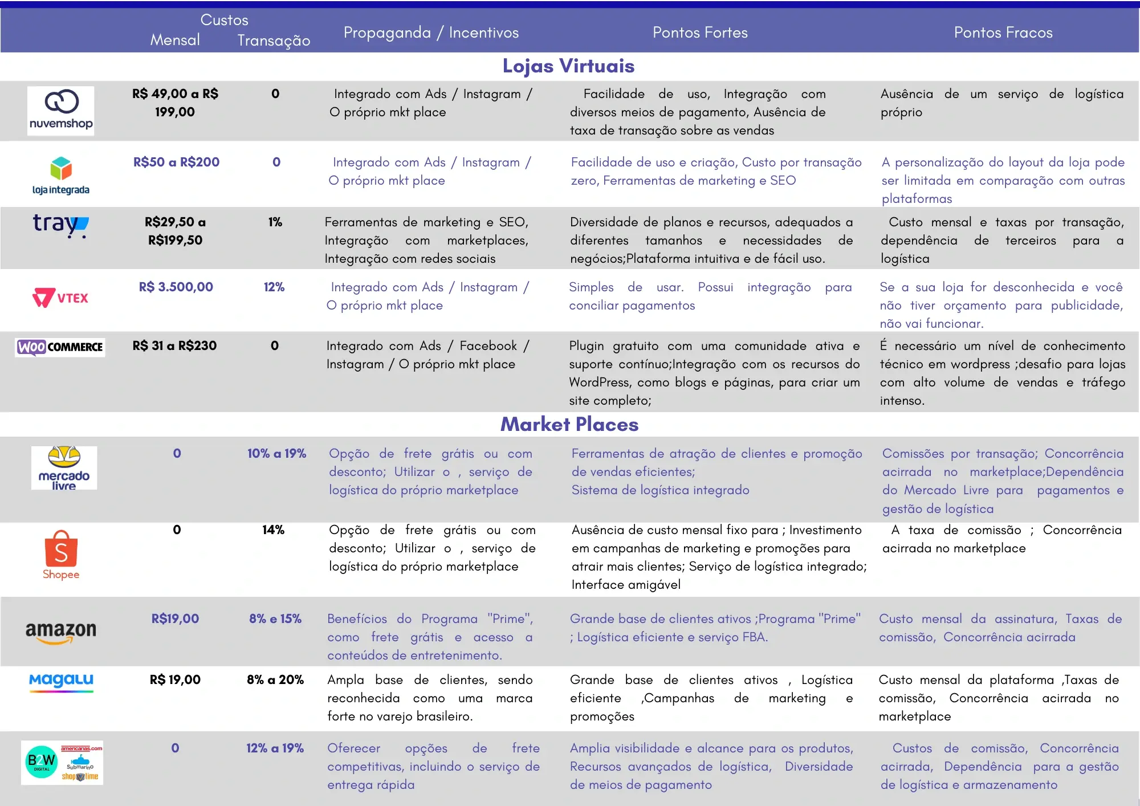Click Tray incentives about Ferramentas de marketing

point(427,240)
